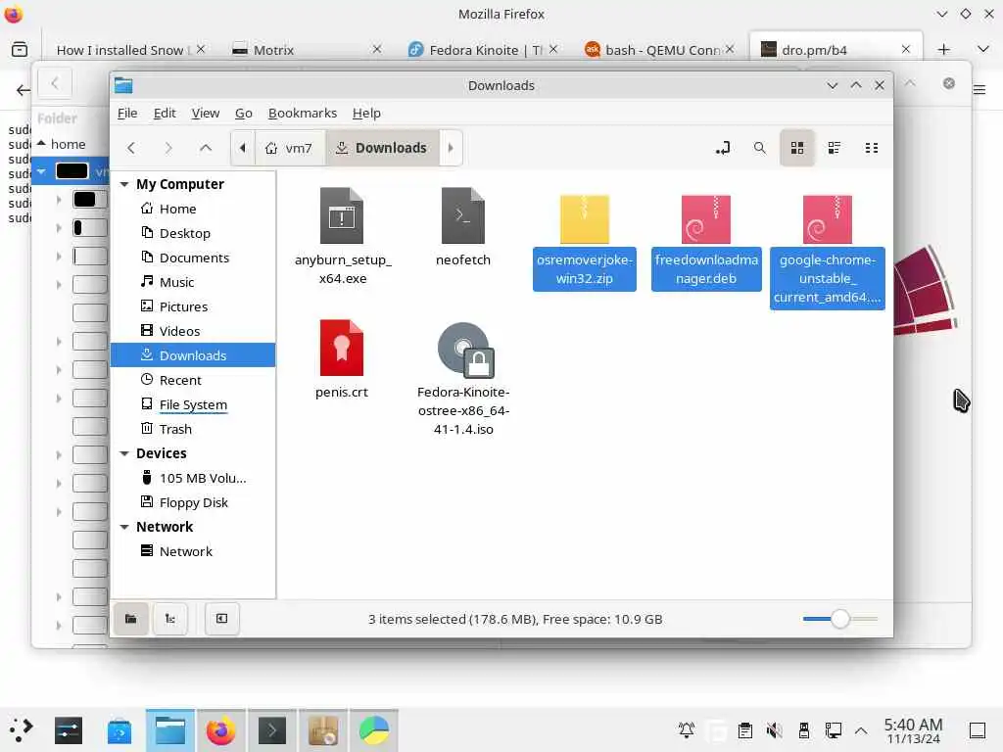Show tree view sidebar button
Screen dimensions: 1003x752
click(x=170, y=619)
